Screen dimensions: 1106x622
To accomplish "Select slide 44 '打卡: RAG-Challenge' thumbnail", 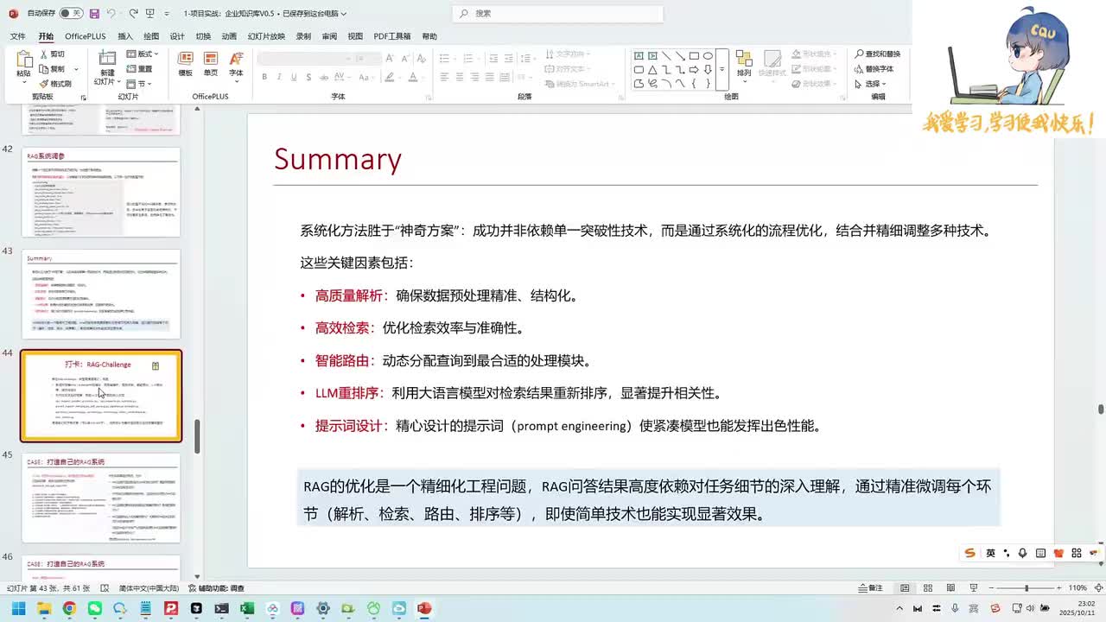I will click(101, 396).
